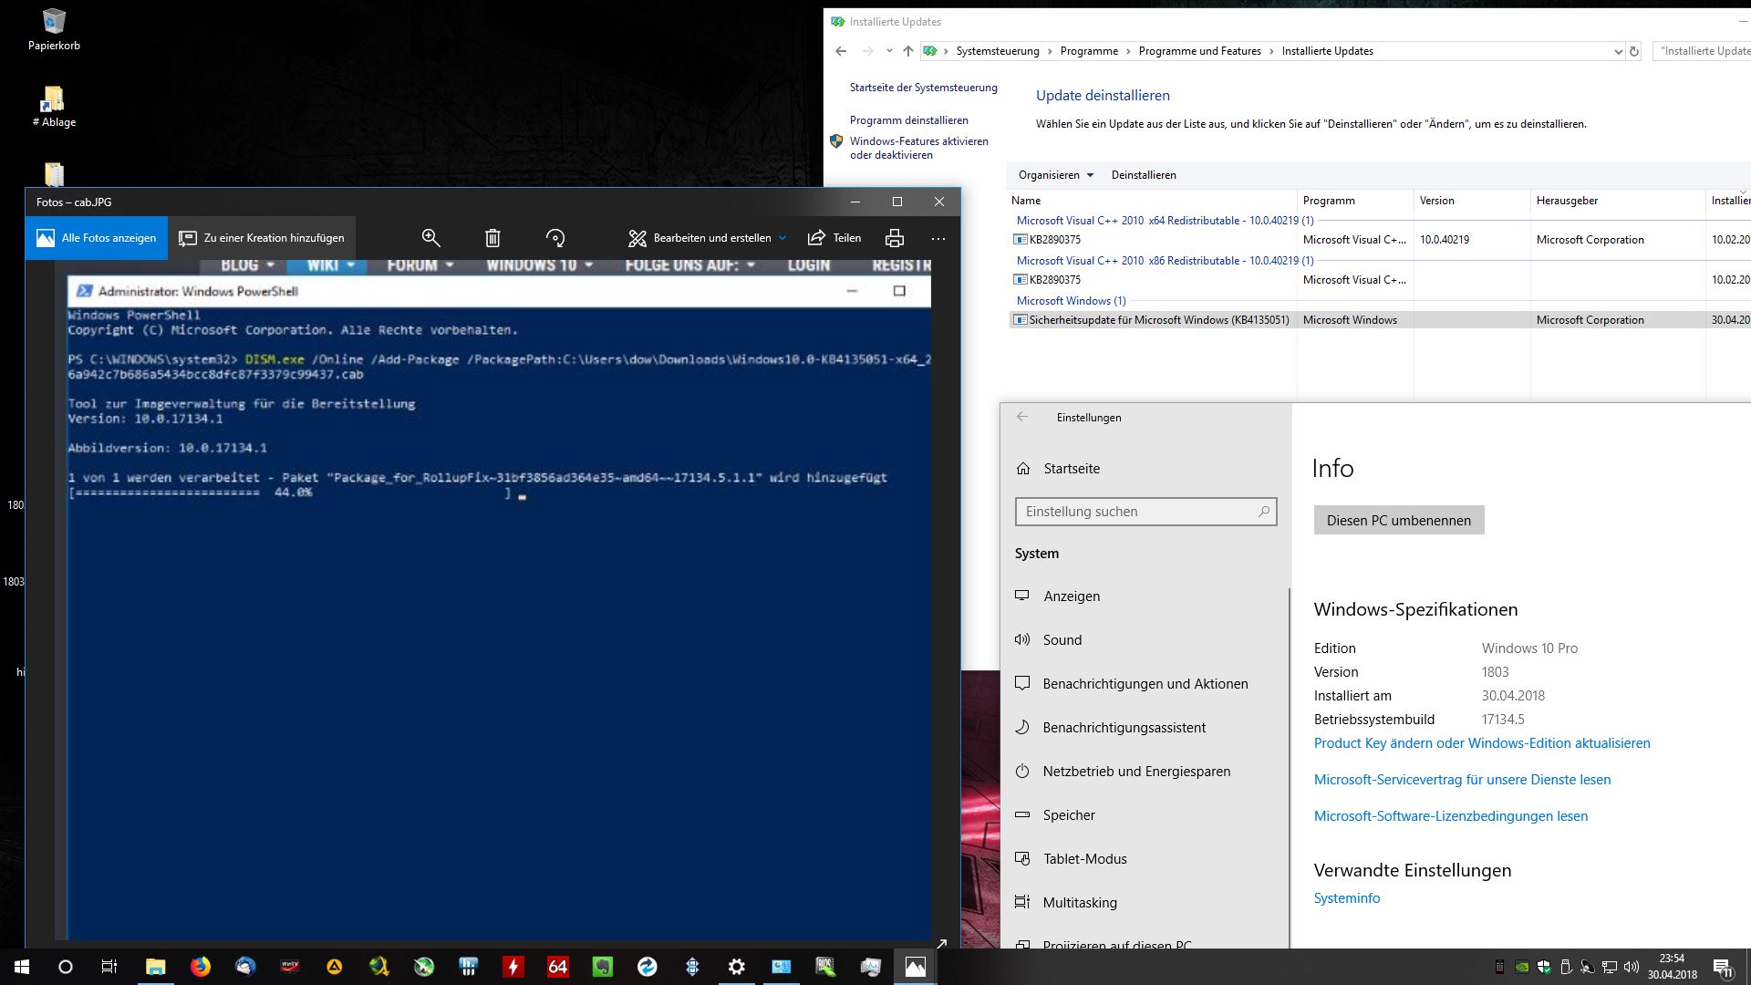The image size is (1751, 985).
Task: Click the delete trash icon in Fotos
Action: 492,238
